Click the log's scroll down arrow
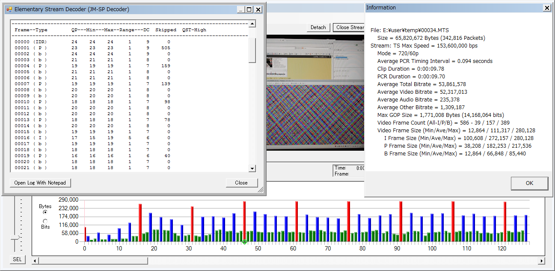 click(252, 169)
